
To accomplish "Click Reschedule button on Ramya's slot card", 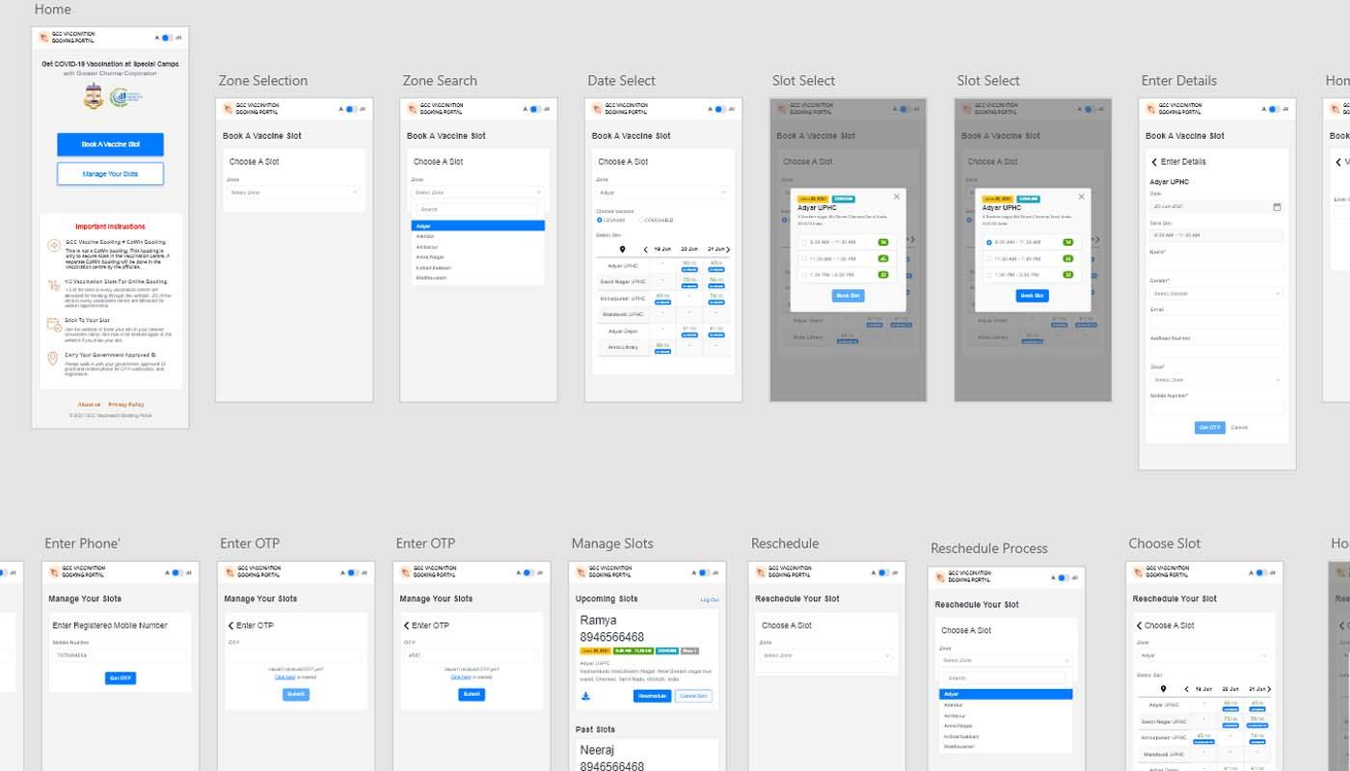I will (x=652, y=696).
